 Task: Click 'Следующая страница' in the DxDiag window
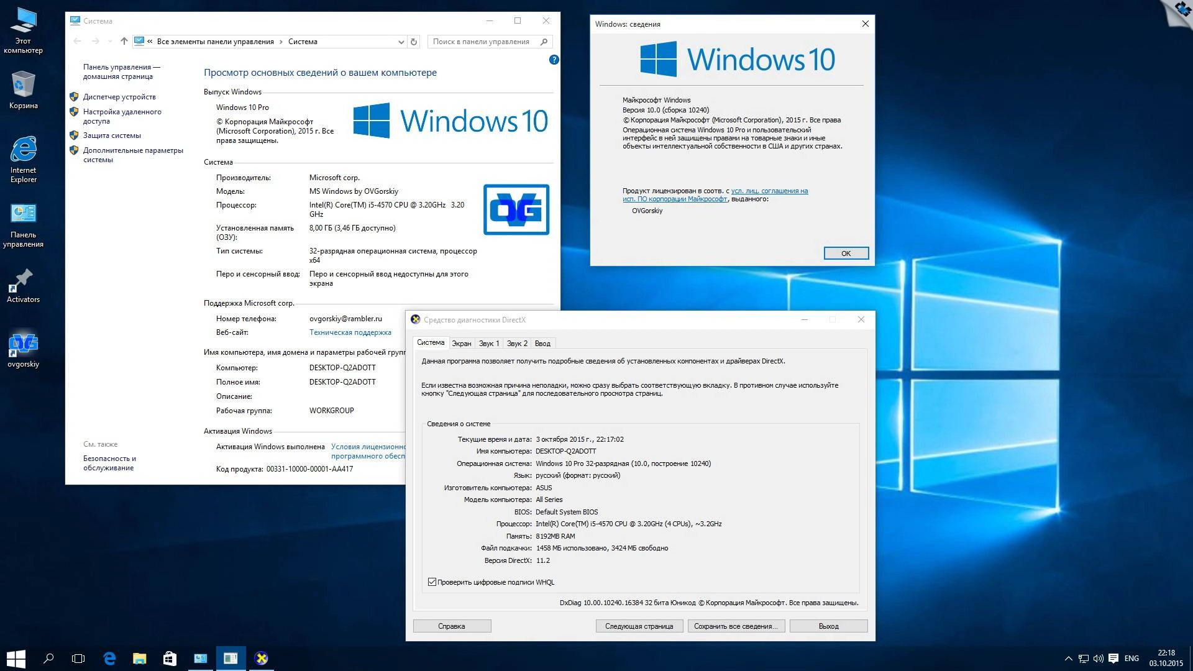(639, 626)
